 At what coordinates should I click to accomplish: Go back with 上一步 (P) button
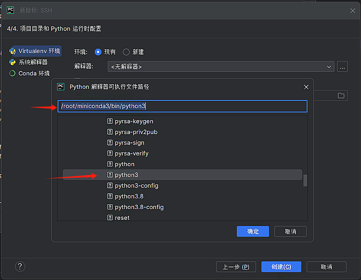(x=236, y=266)
